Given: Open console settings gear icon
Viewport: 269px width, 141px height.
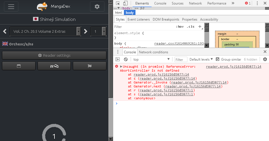Looking at the screenshot, I should [x=265, y=59].
